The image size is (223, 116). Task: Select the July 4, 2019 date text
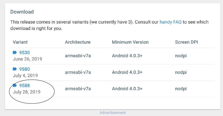point(25,75)
